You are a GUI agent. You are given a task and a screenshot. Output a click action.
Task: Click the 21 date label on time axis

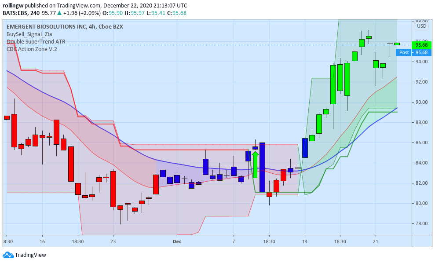[376, 241]
